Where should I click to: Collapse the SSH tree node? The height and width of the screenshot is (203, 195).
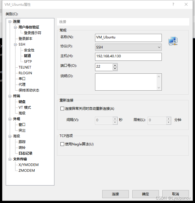(15, 44)
